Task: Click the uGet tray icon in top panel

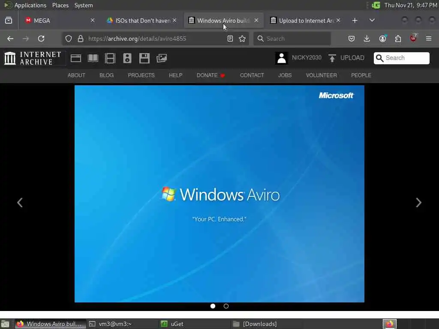Action: [x=376, y=5]
